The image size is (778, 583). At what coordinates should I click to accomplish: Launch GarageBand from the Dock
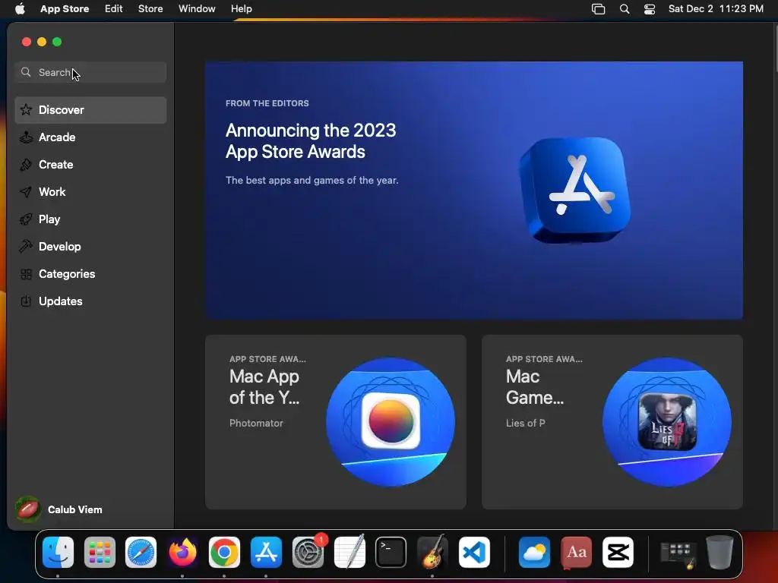point(432,553)
